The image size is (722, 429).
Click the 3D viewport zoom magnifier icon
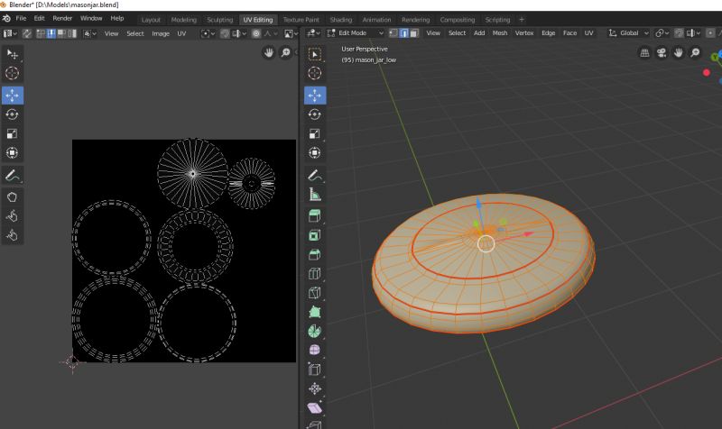[x=695, y=53]
